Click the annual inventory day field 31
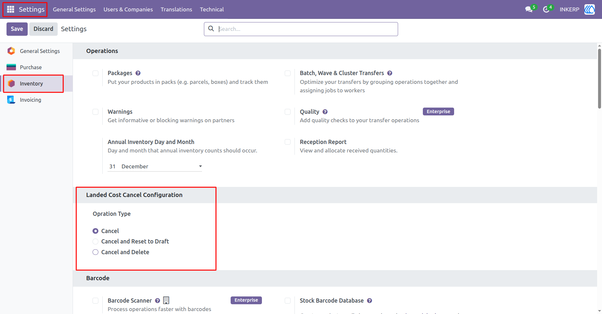 click(113, 166)
